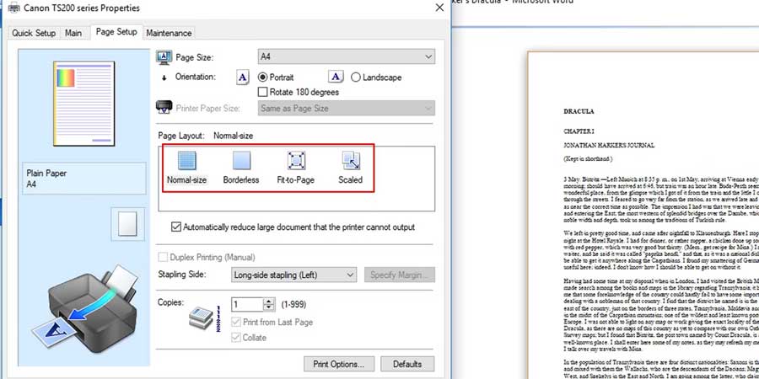
Task: Click the blank sheet icon under Plain Paper
Action: click(128, 224)
